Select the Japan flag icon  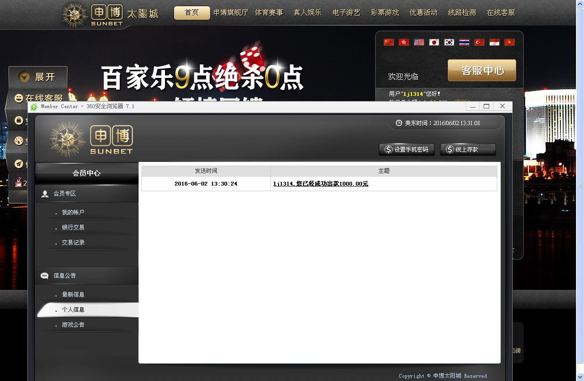point(434,42)
